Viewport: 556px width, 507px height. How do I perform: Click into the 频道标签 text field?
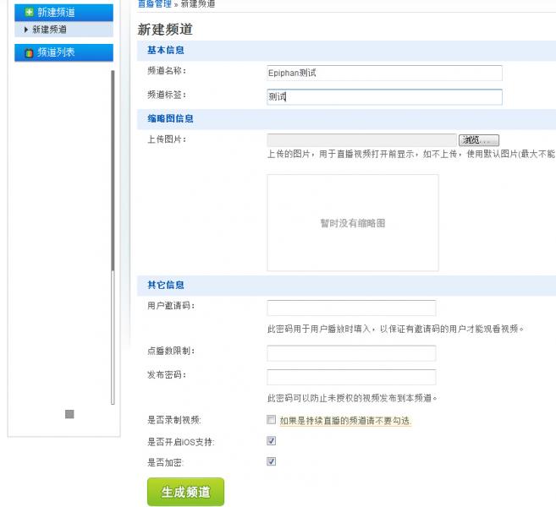click(x=384, y=97)
